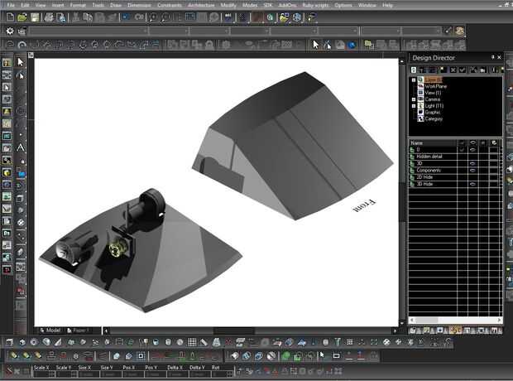Open the dropdown just left of the brush icon
The image size is (513, 381).
pos(422,31)
